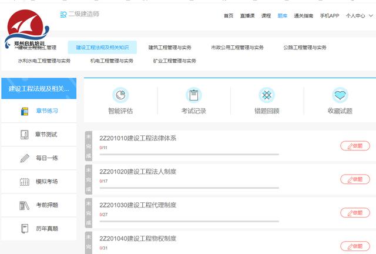
Task: Open 收藏试题 heart icon
Action: click(340, 95)
